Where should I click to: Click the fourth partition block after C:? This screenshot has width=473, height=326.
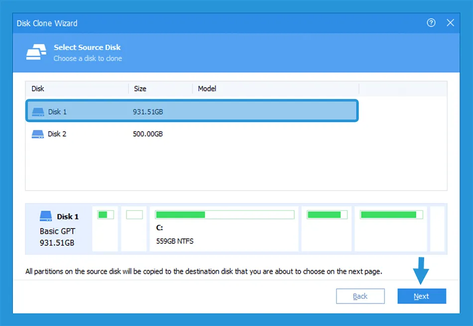(x=326, y=229)
